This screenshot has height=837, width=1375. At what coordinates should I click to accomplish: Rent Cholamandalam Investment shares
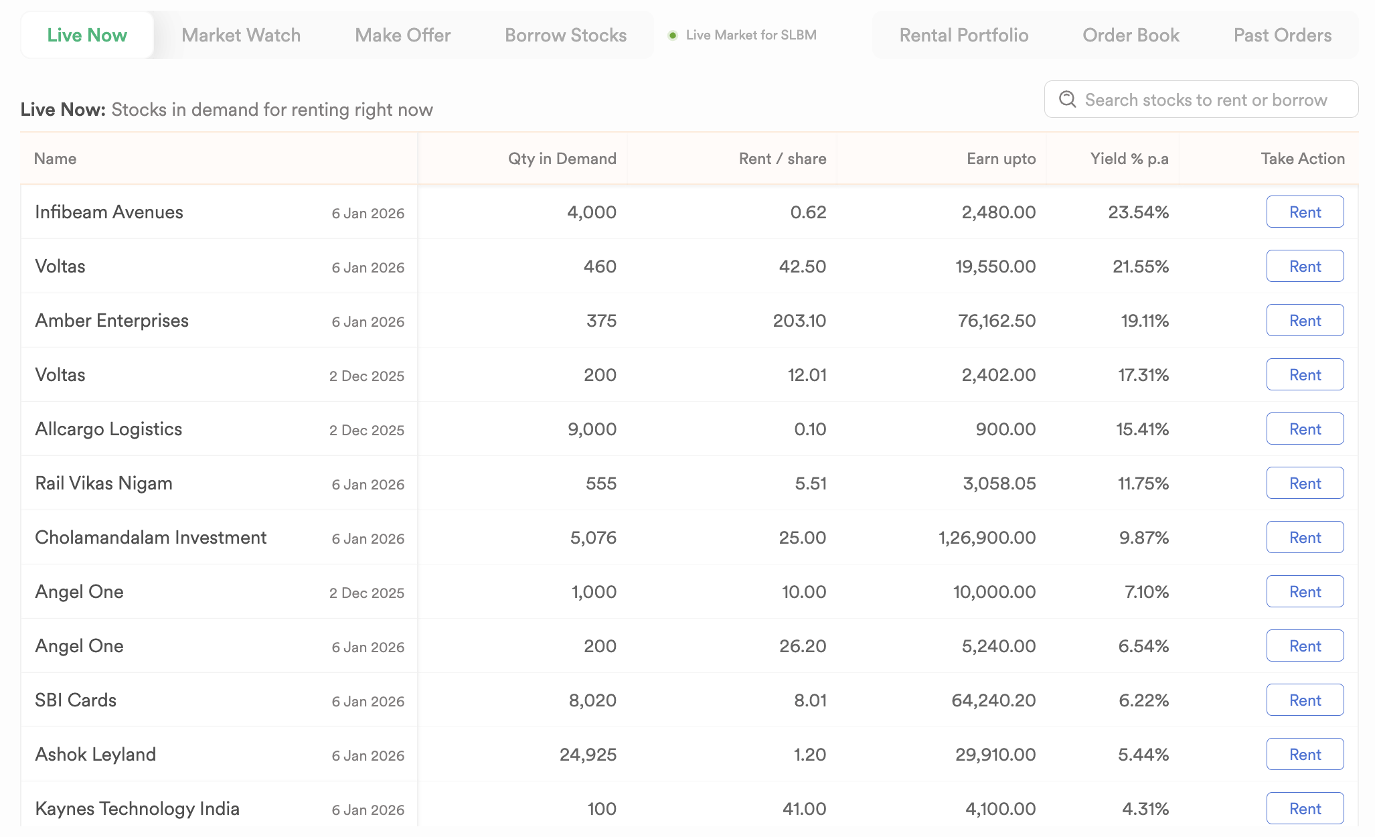coord(1304,538)
